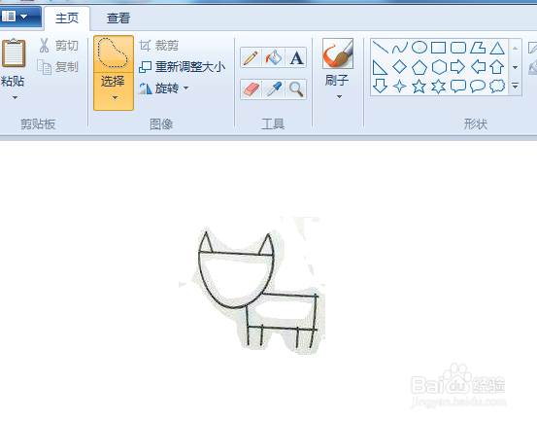Expand the full shapes gallery
Viewport: 537px width, 421px height.
[515, 86]
